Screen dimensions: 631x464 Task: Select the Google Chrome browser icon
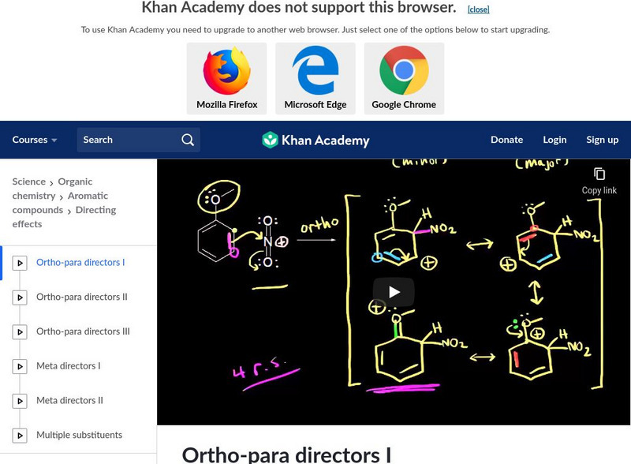(x=404, y=70)
